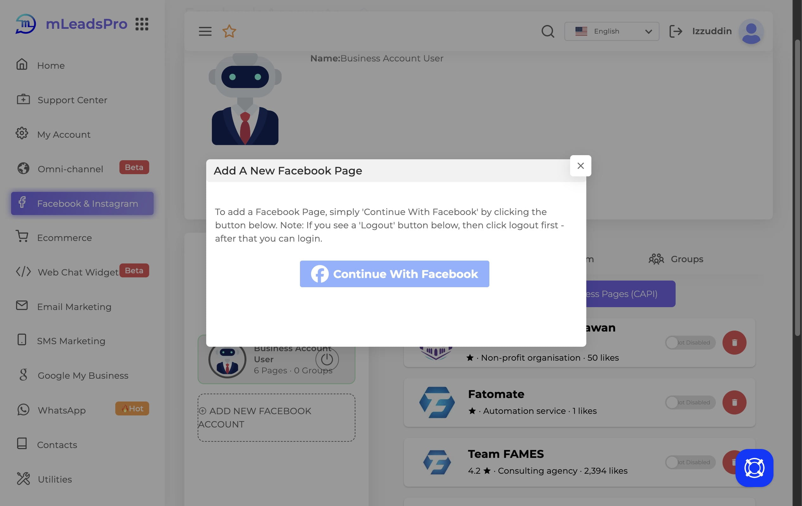Screen dimensions: 802x506
Task: Select the Contacts sidebar icon
Action: [x=22, y=444]
